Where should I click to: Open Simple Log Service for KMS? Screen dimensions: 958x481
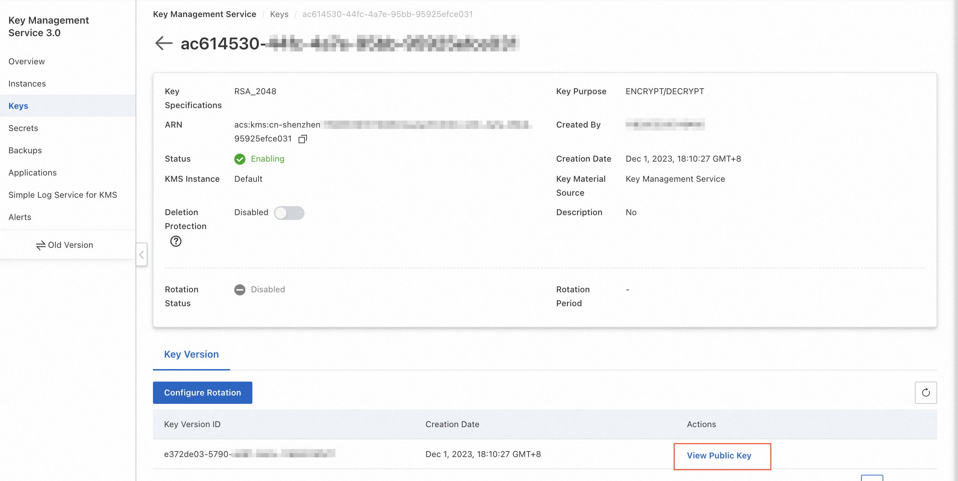(63, 195)
